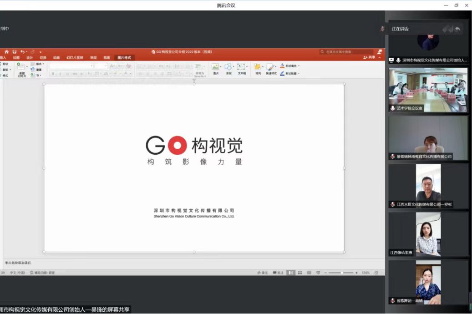Image resolution: width=472 pixels, height=314 pixels.
Task: Open the 版式 layout dropdown
Action: coord(38,64)
